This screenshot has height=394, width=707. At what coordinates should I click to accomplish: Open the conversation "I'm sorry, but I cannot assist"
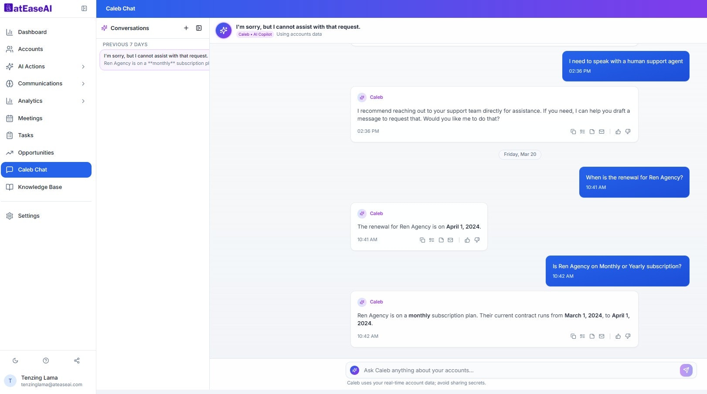(155, 60)
